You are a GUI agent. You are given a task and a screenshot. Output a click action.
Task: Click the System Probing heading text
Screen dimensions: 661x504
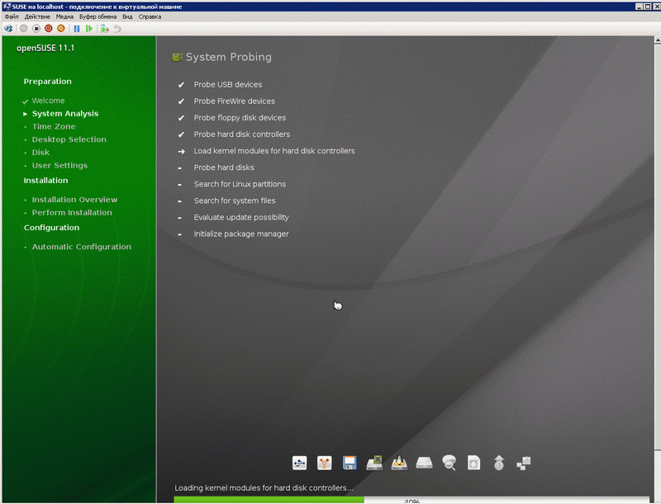click(x=229, y=57)
